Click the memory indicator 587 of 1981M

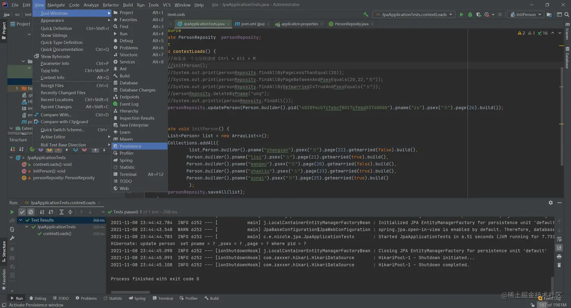pyautogui.click(x=553, y=305)
